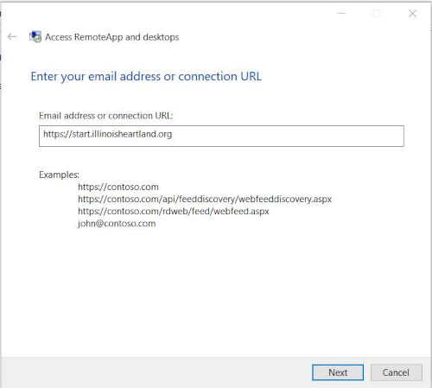Click the rdweb/feed/webfeed.aspx example URL
The height and width of the screenshot is (388, 432).
coord(174,211)
